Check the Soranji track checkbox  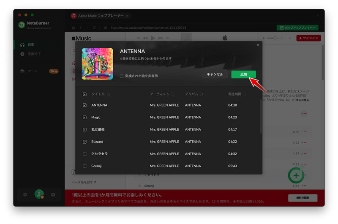click(84, 166)
